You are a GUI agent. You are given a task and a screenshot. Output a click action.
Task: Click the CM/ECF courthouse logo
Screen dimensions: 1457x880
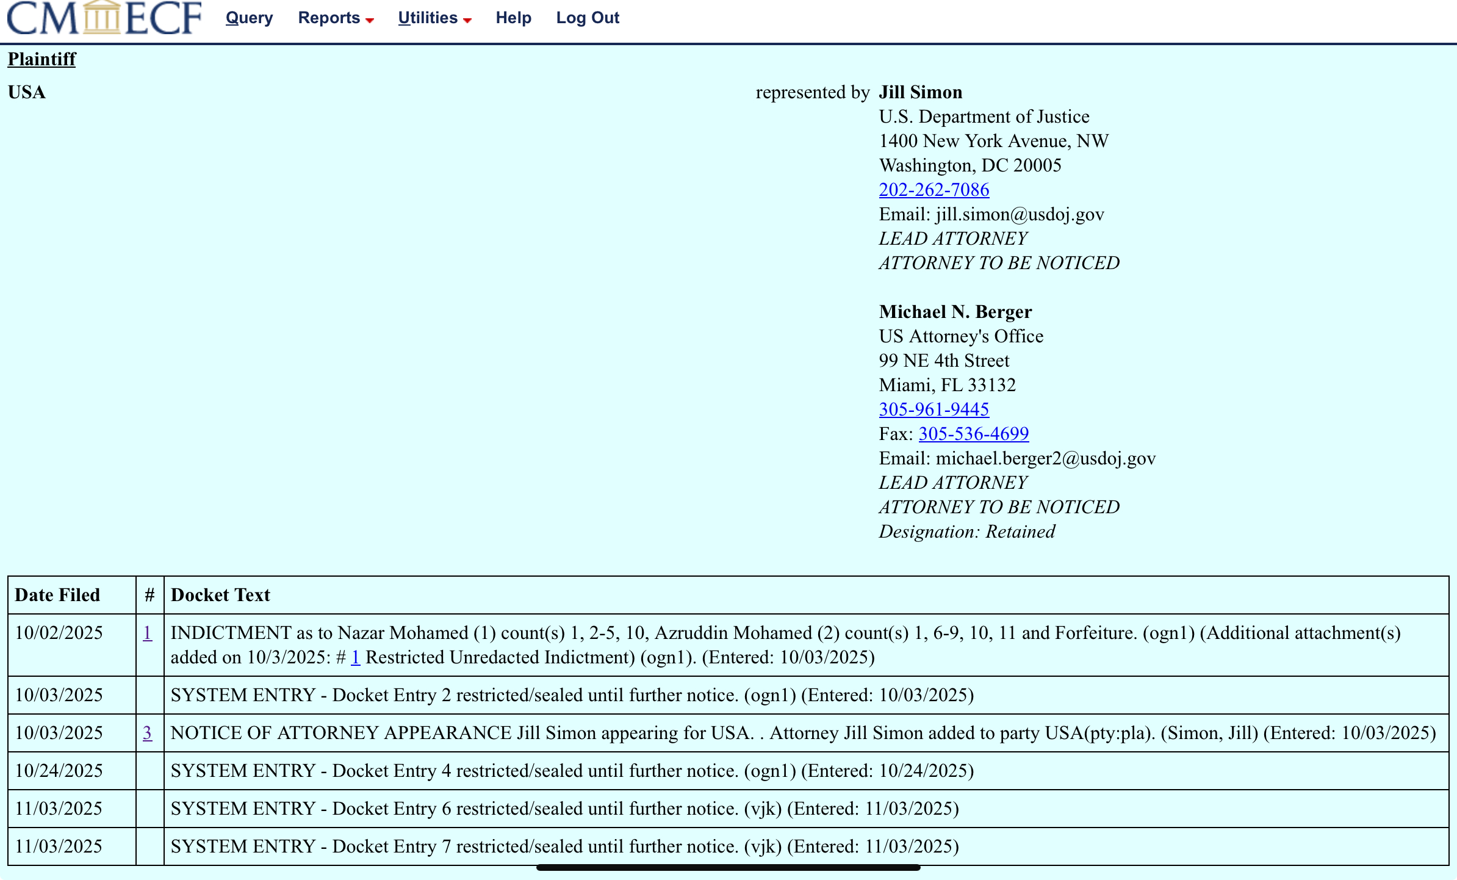pyautogui.click(x=104, y=18)
